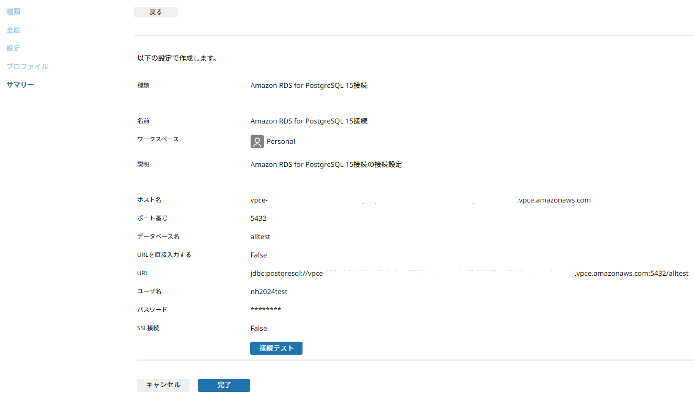Viewport: 694px width, 394px height.
Task: Select the 設定 step in sidebar
Action: (x=14, y=48)
